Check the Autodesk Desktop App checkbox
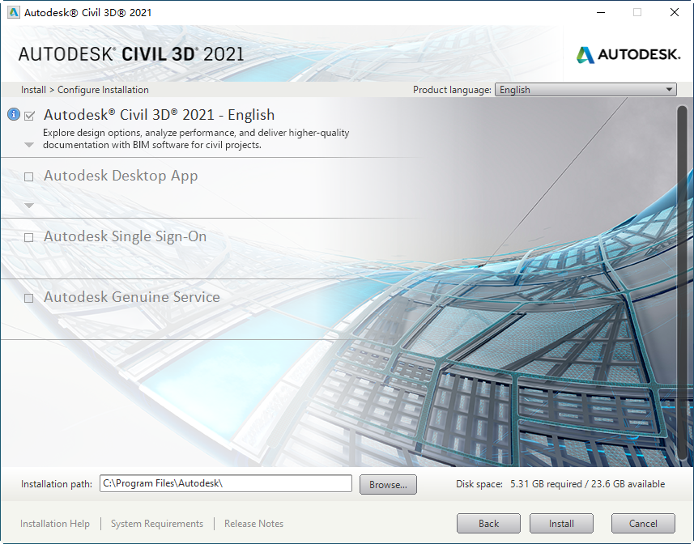The height and width of the screenshot is (544, 694). pos(29,177)
